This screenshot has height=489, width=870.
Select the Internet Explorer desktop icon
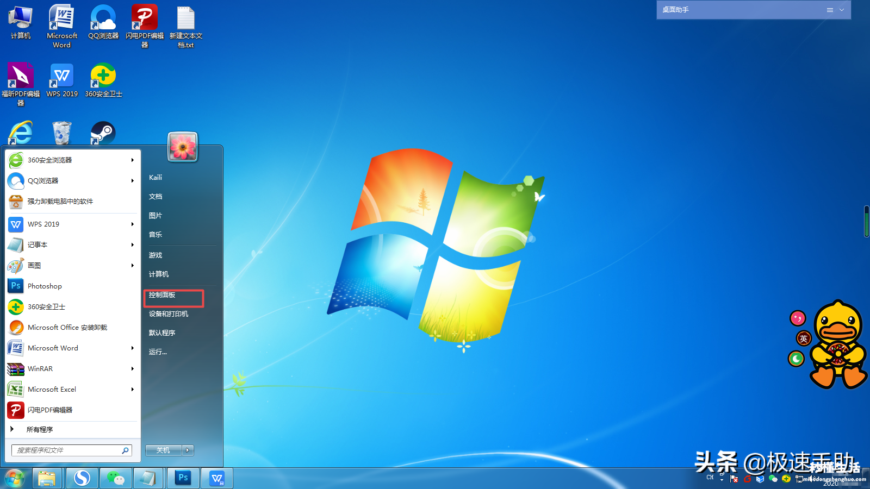pos(21,133)
